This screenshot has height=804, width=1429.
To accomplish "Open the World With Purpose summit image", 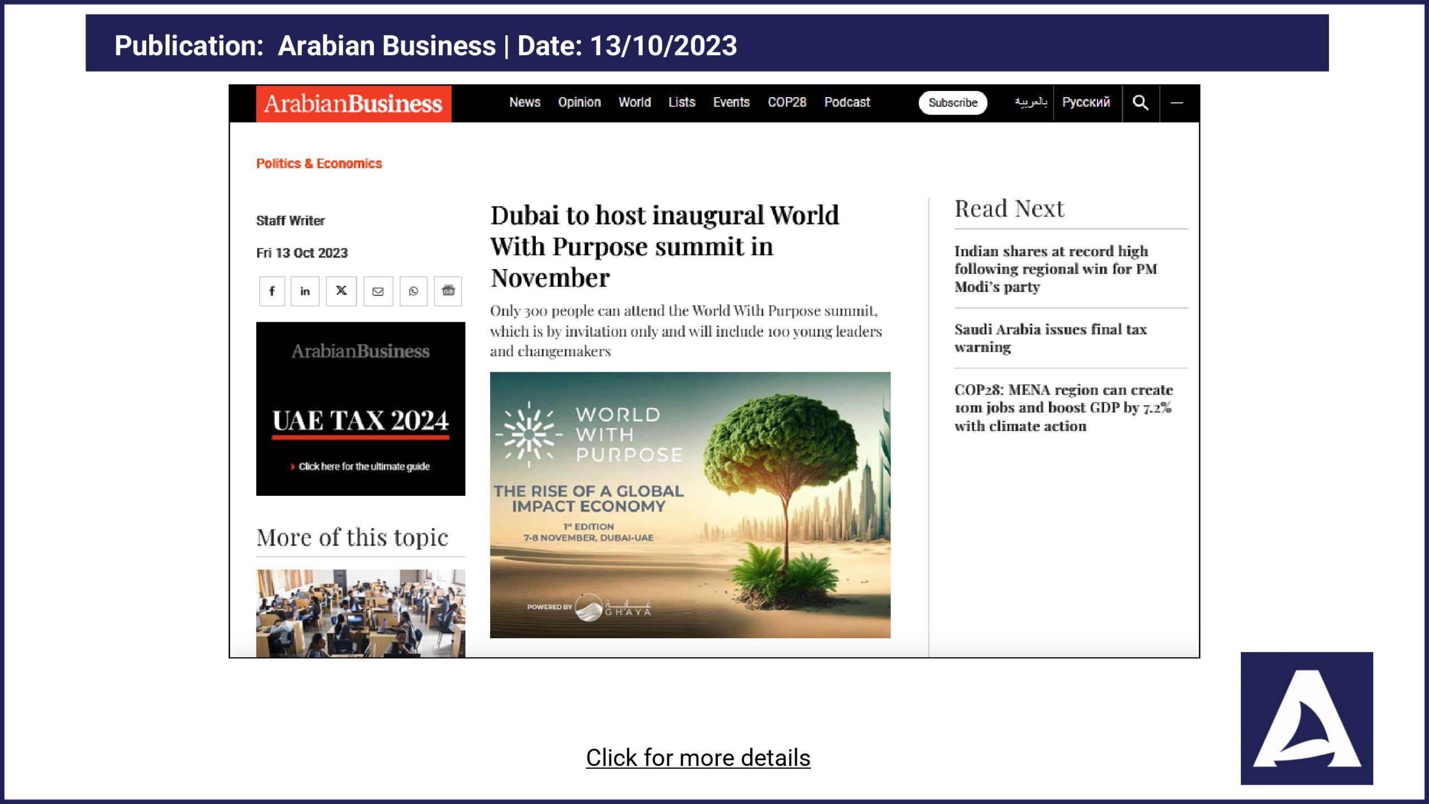I will click(690, 505).
